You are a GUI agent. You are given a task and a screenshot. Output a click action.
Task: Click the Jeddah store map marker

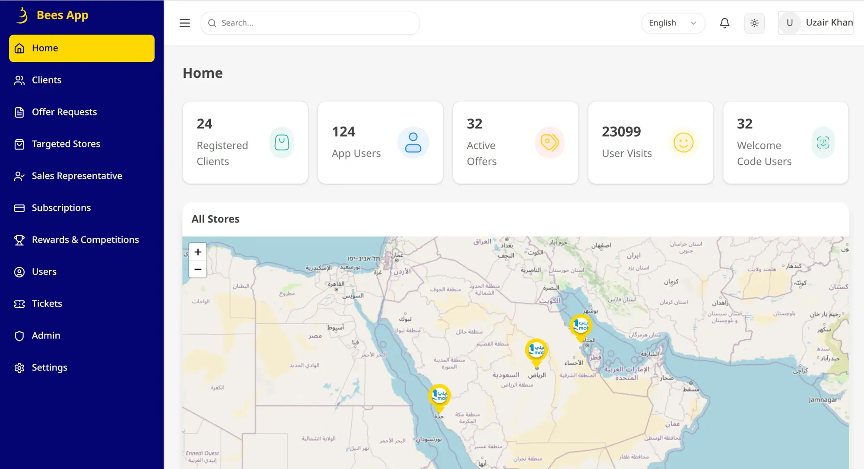point(439,399)
